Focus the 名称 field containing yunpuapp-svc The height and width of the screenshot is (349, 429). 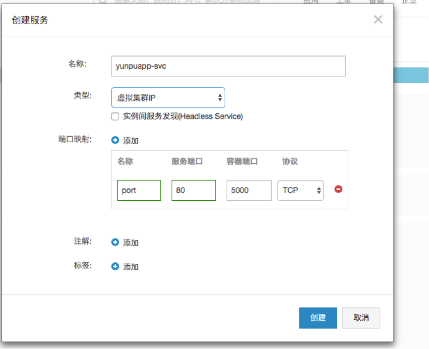228,66
